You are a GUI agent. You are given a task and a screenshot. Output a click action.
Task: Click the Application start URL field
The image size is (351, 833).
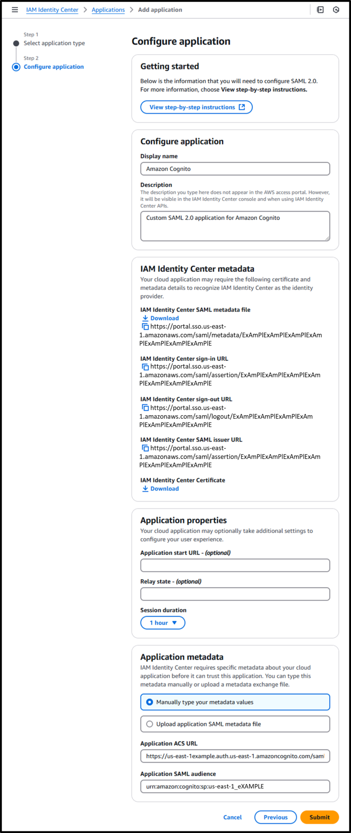pyautogui.click(x=235, y=565)
